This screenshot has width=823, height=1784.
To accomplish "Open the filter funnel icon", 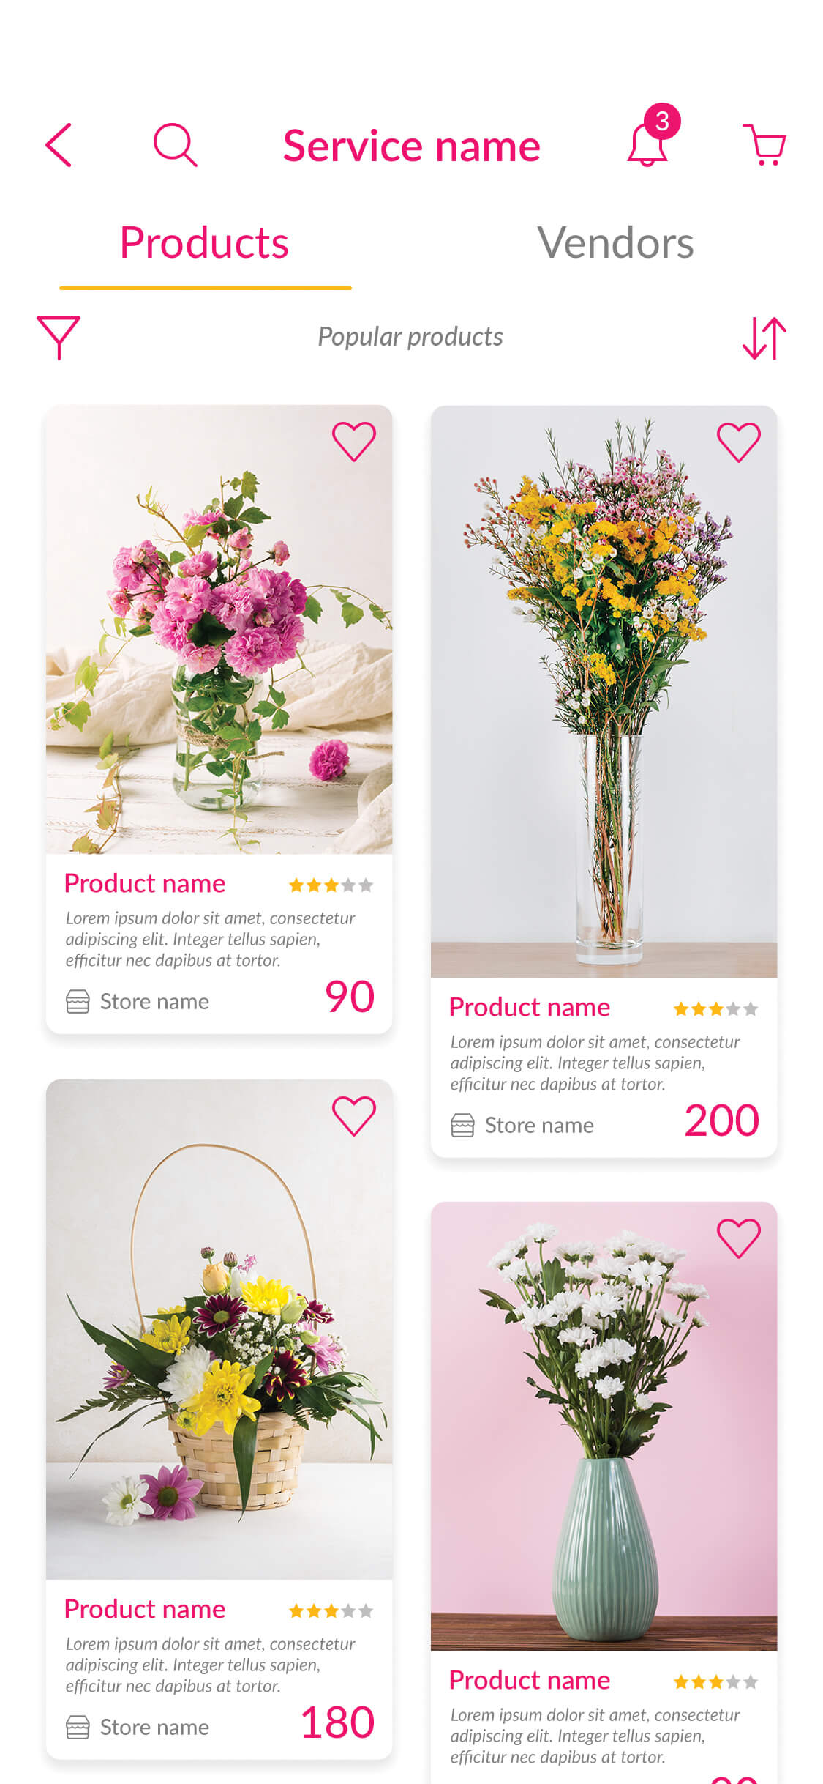I will tap(59, 338).
